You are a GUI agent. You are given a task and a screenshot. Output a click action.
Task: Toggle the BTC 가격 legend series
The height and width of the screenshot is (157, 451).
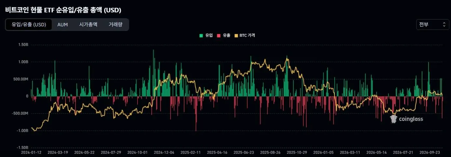(245, 35)
